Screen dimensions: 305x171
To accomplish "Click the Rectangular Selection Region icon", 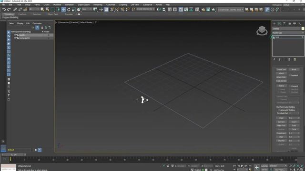I will (x=52, y=9).
